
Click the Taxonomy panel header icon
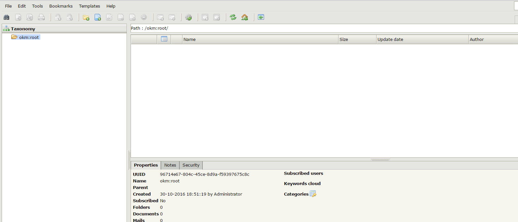6,29
